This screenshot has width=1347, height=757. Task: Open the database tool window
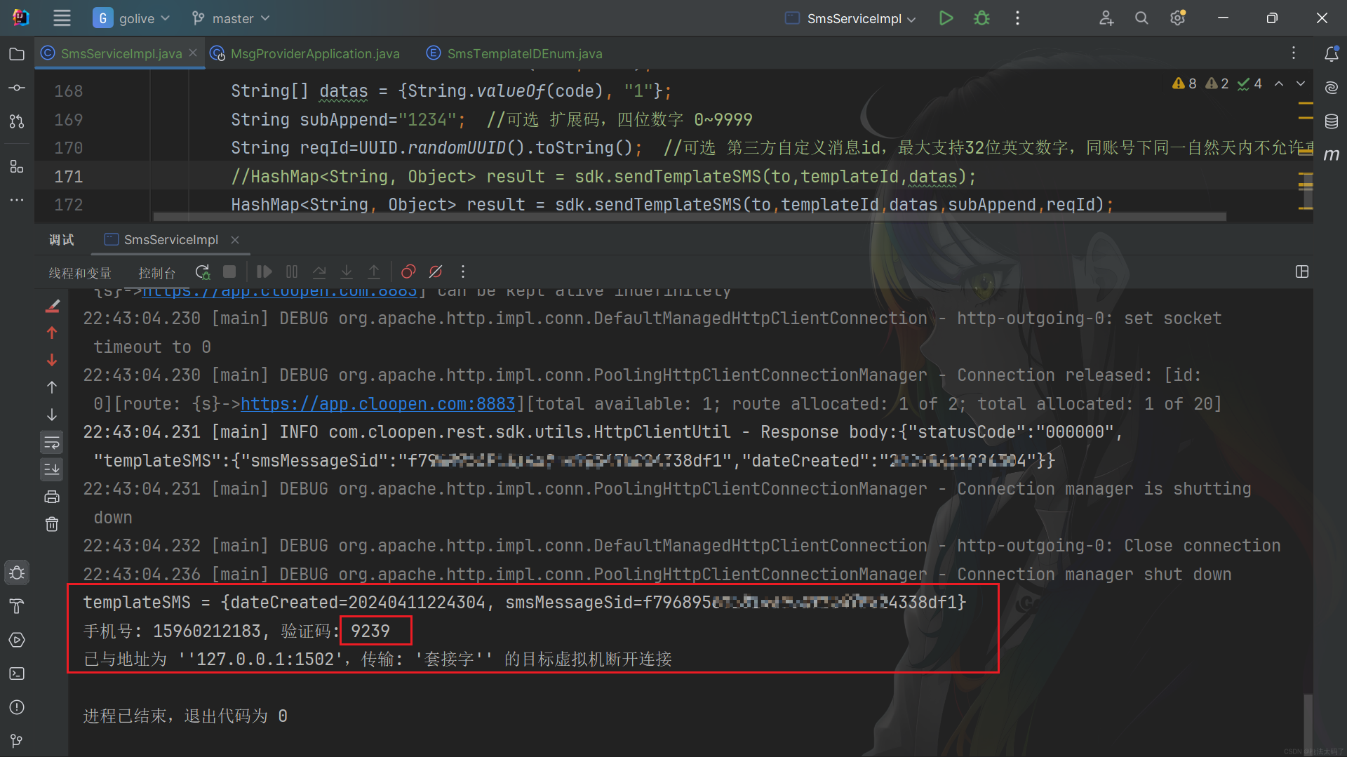click(x=1331, y=121)
